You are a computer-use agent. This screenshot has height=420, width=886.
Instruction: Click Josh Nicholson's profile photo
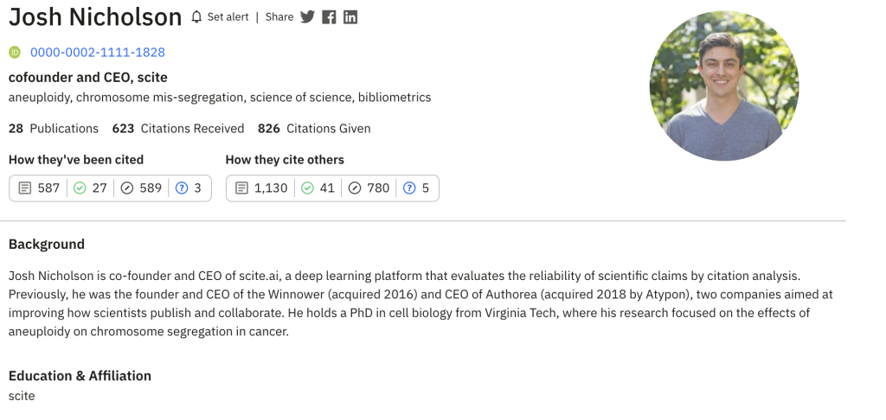(724, 86)
